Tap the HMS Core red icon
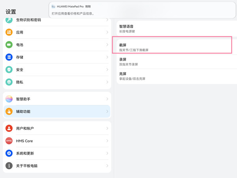Image resolution: width=237 pixels, height=178 pixels. click(x=9, y=141)
